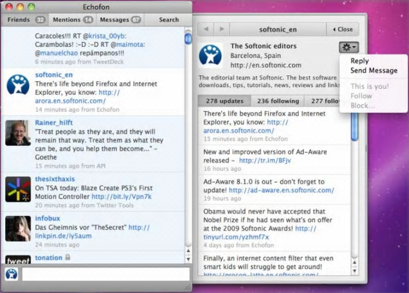The height and width of the screenshot is (293, 409).
Task: Click the Messages unread count badge
Action: pos(136,20)
